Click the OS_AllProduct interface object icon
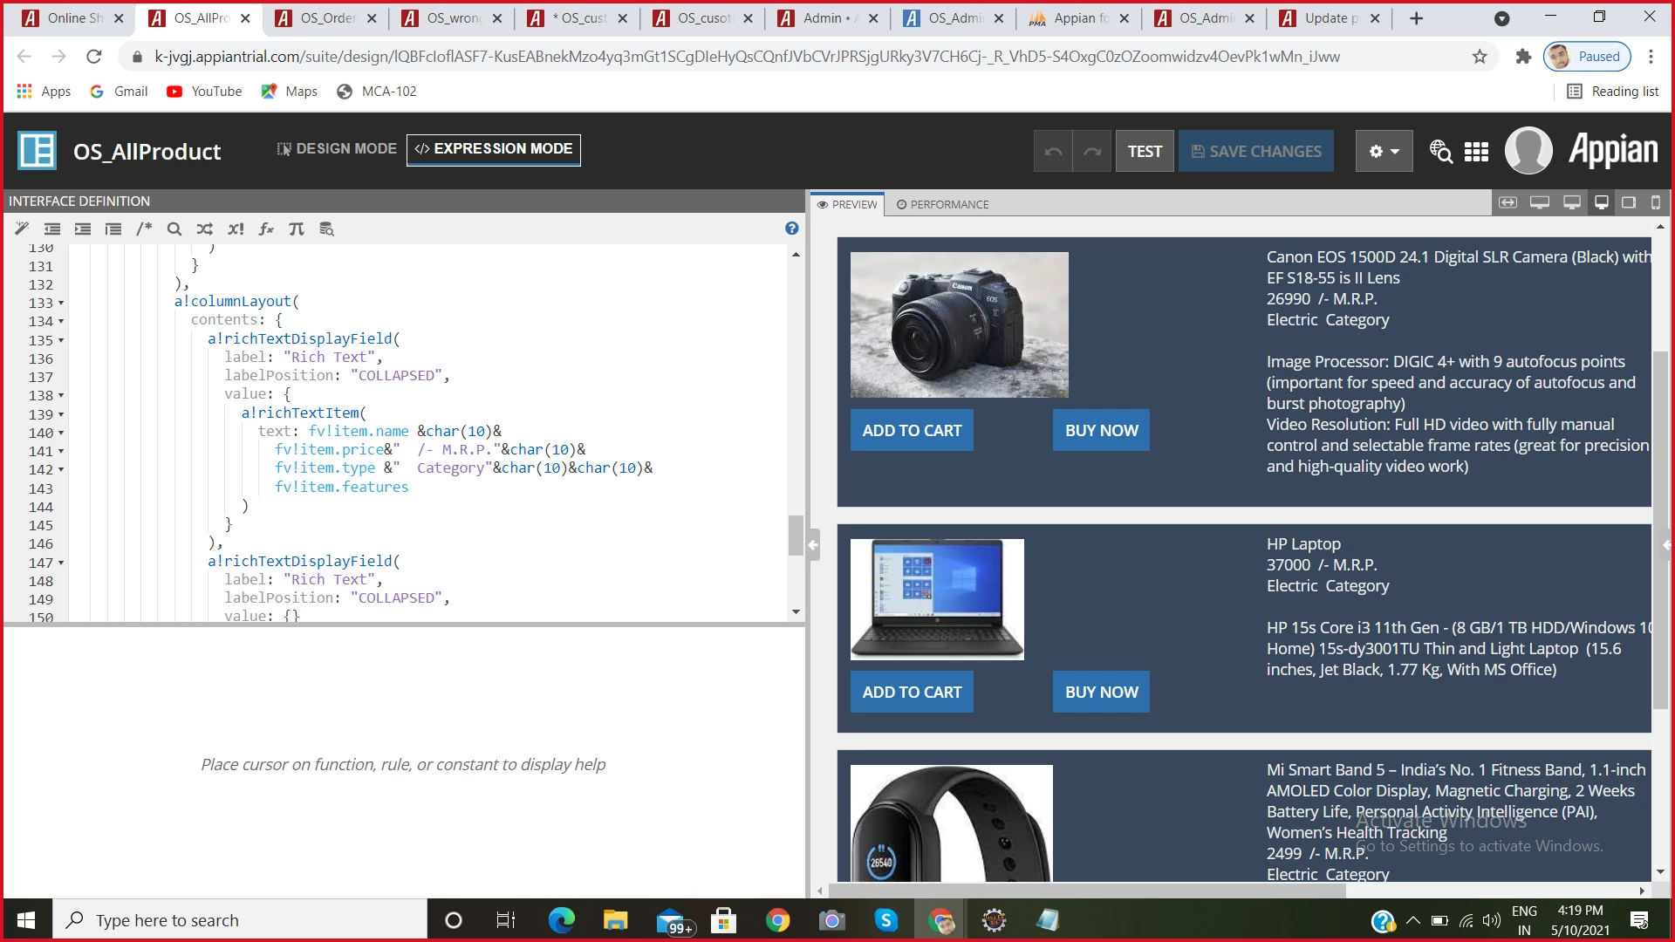This screenshot has height=942, width=1675. (x=37, y=150)
